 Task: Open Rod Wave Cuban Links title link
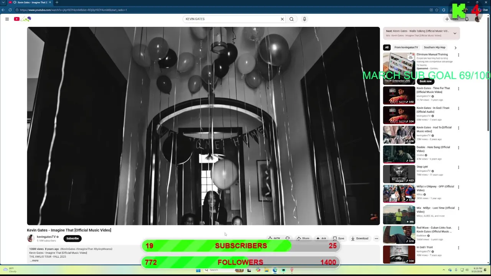pyautogui.click(x=434, y=230)
